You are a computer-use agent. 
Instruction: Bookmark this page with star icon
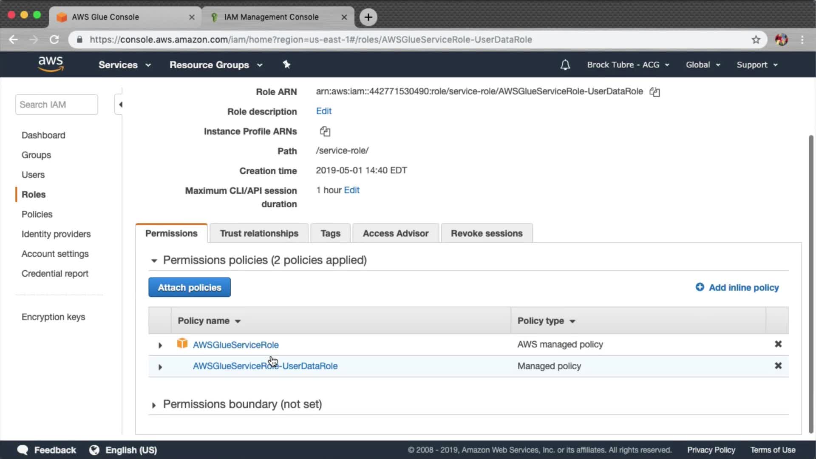(756, 40)
